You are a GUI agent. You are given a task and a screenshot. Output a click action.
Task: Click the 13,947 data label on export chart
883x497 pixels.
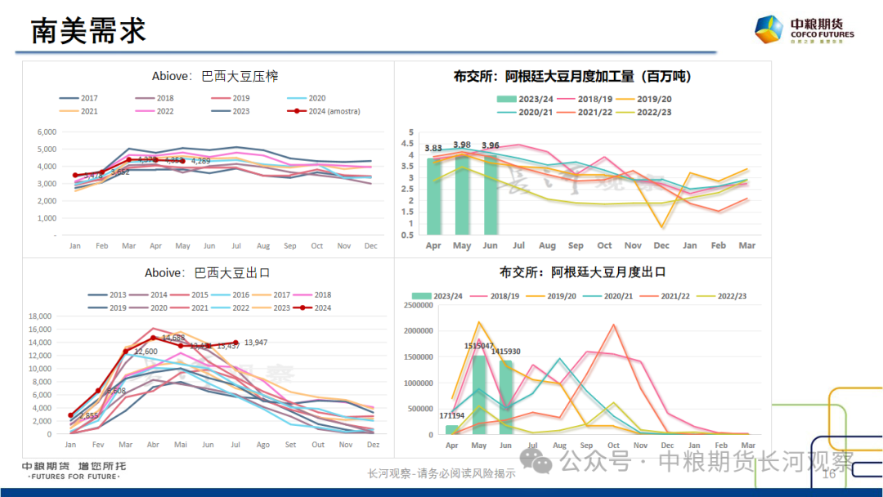click(x=261, y=343)
